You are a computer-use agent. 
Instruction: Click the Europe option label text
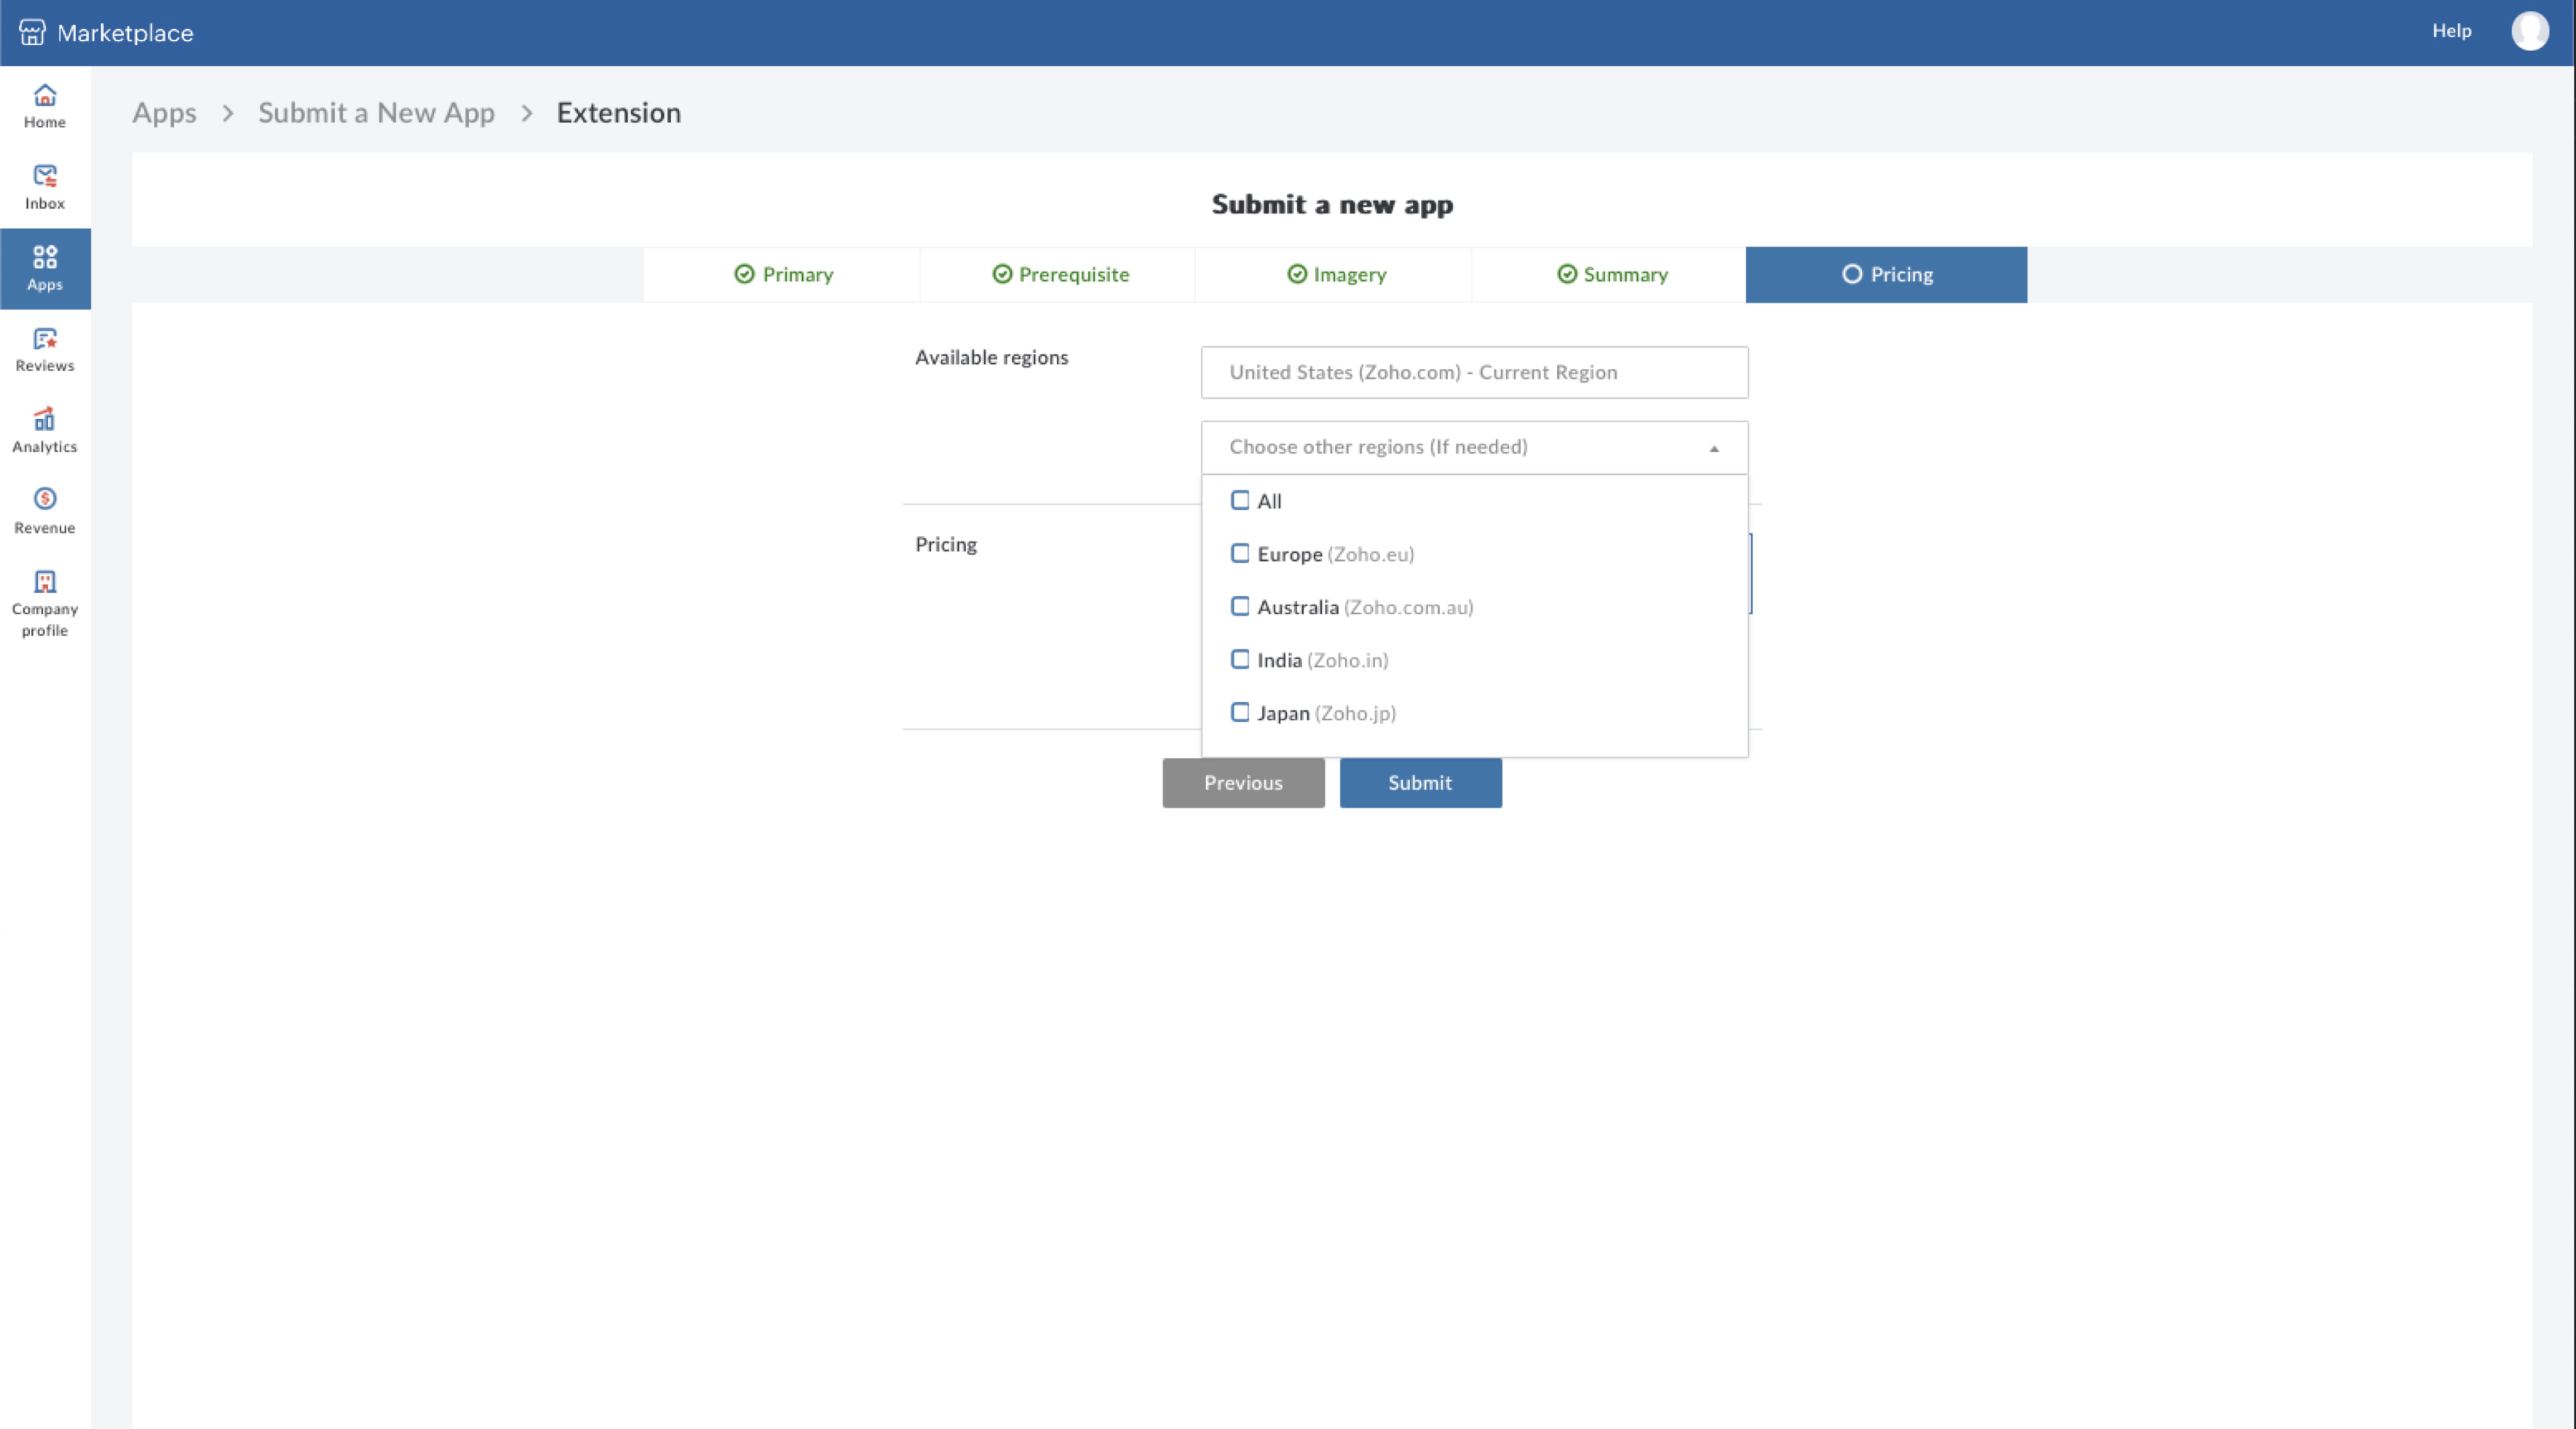pos(1335,554)
